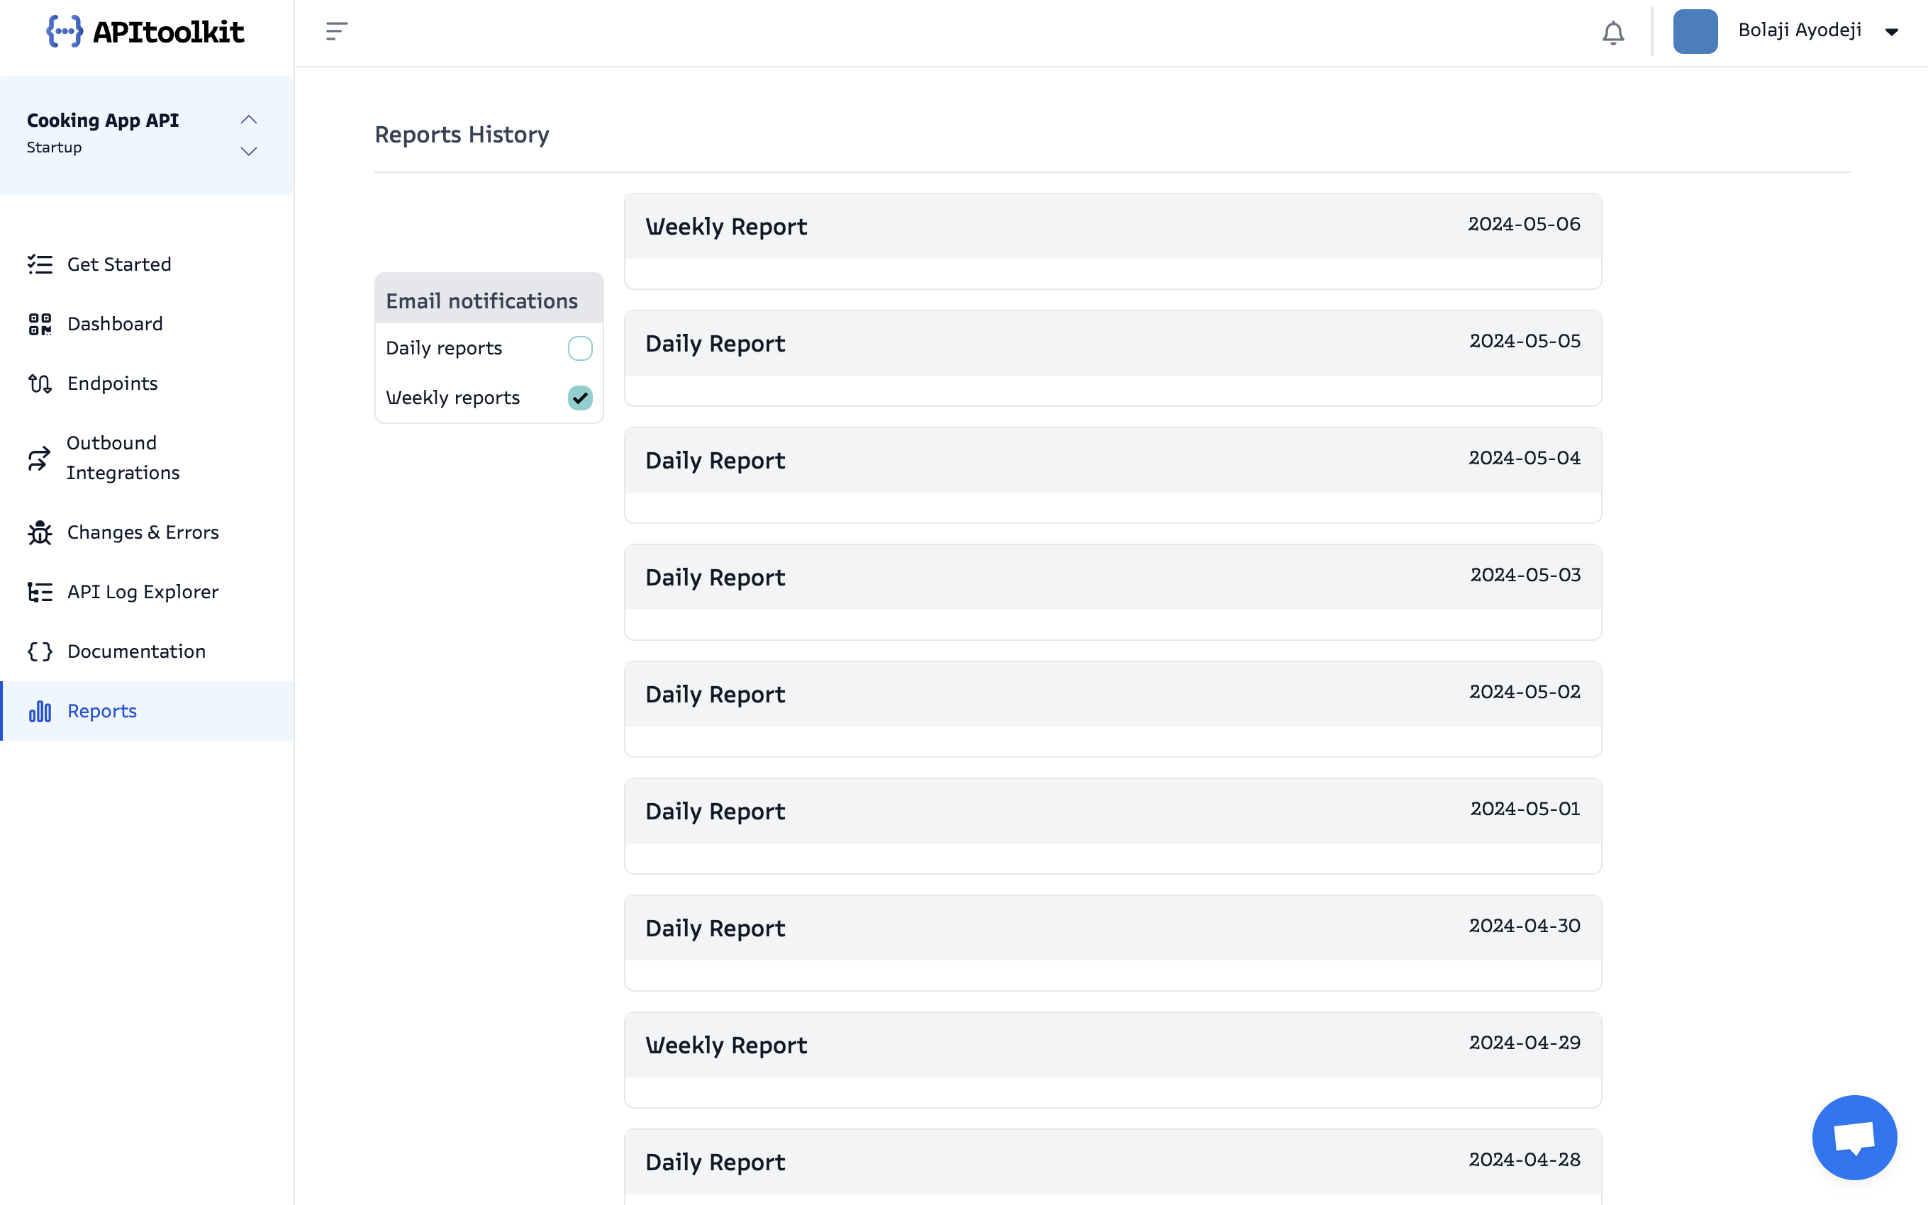
Task: Select the Dashboard icon in the sidebar
Action: click(39, 323)
